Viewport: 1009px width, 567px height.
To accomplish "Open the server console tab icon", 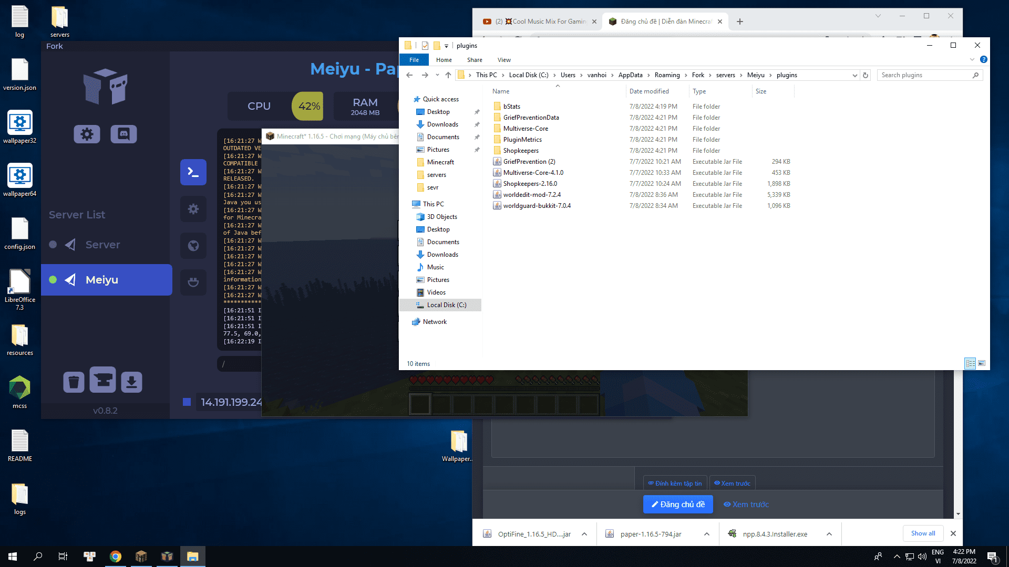I will pyautogui.click(x=193, y=172).
